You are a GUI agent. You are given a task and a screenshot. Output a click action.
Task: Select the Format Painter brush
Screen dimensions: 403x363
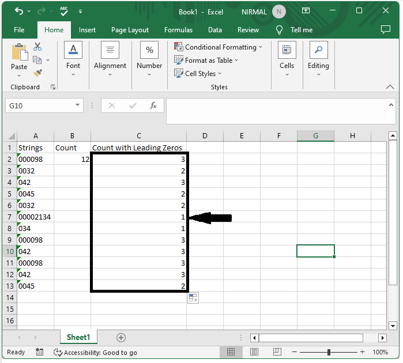click(37, 73)
